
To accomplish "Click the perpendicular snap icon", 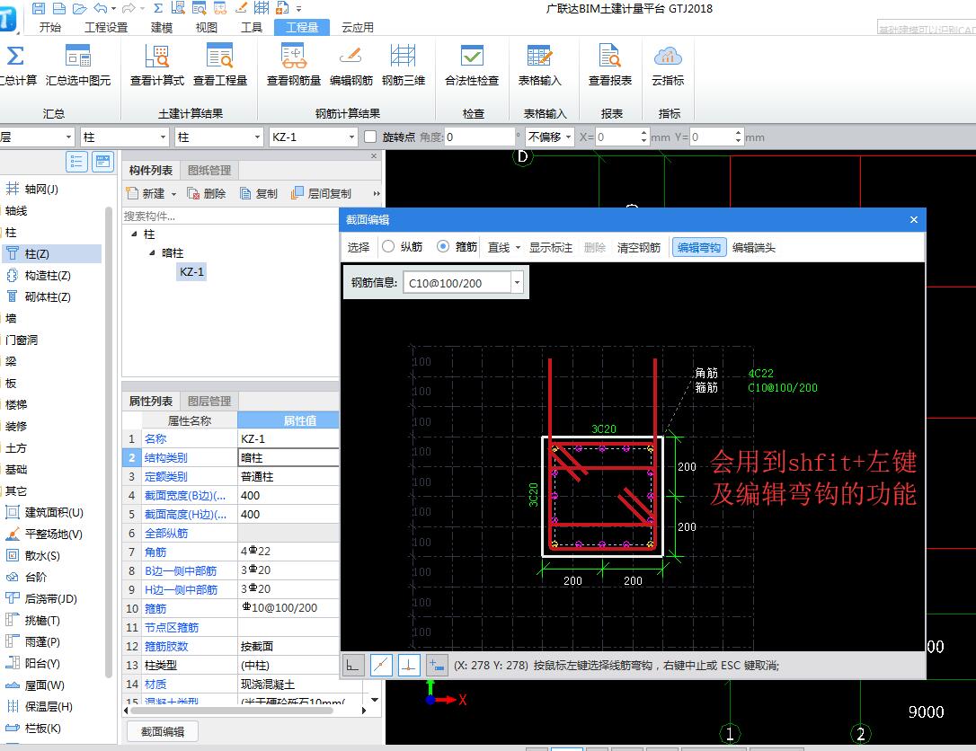I will pyautogui.click(x=408, y=665).
